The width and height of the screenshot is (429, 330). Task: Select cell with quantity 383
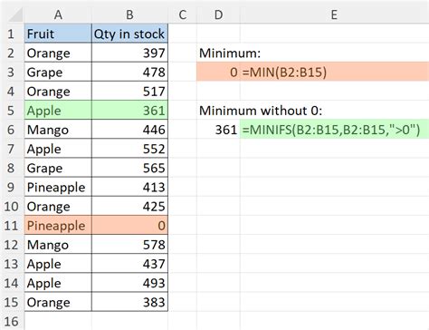point(129,302)
